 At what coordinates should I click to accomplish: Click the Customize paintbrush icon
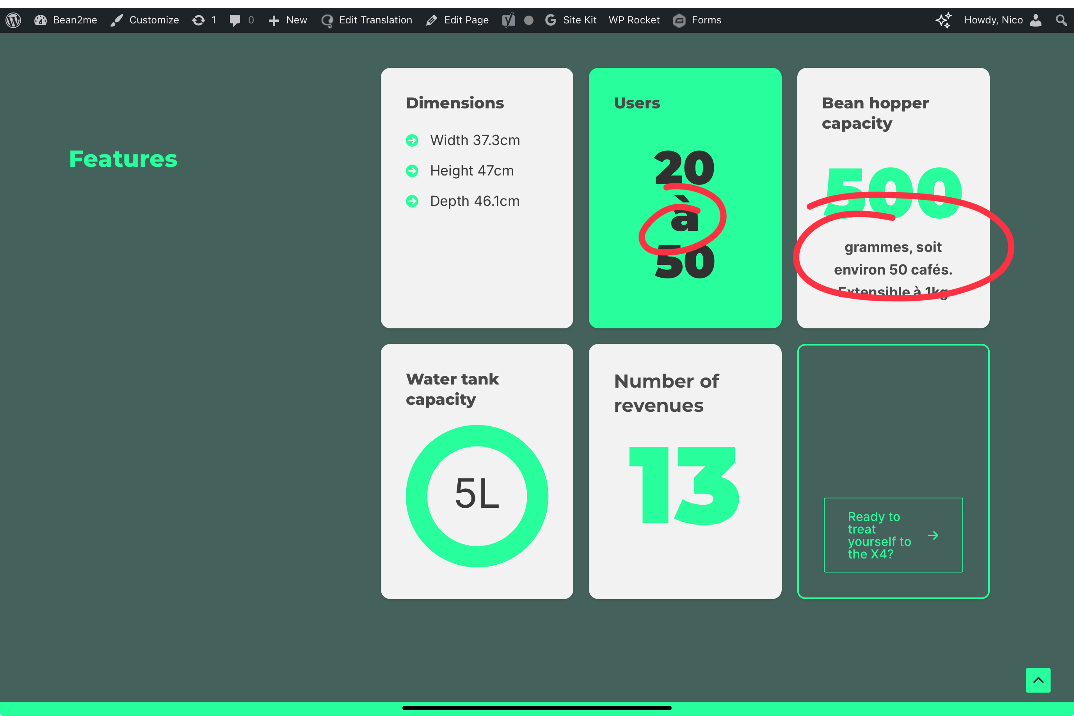click(x=117, y=20)
